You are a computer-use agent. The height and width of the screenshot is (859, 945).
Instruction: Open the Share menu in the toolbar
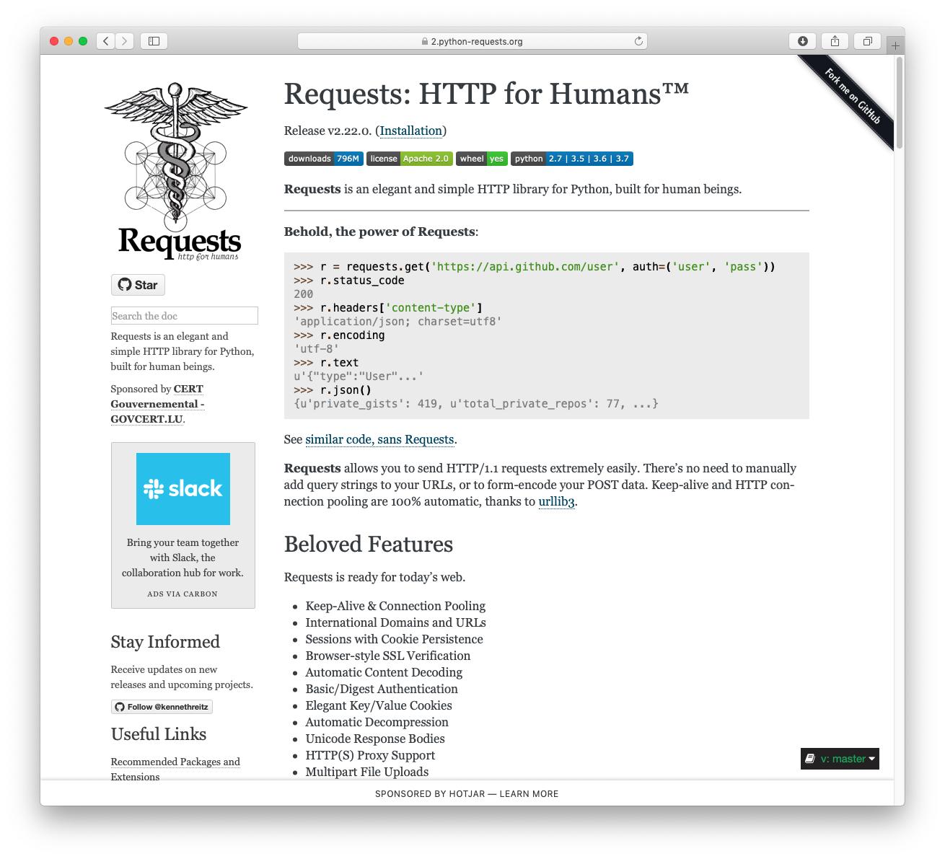[835, 41]
